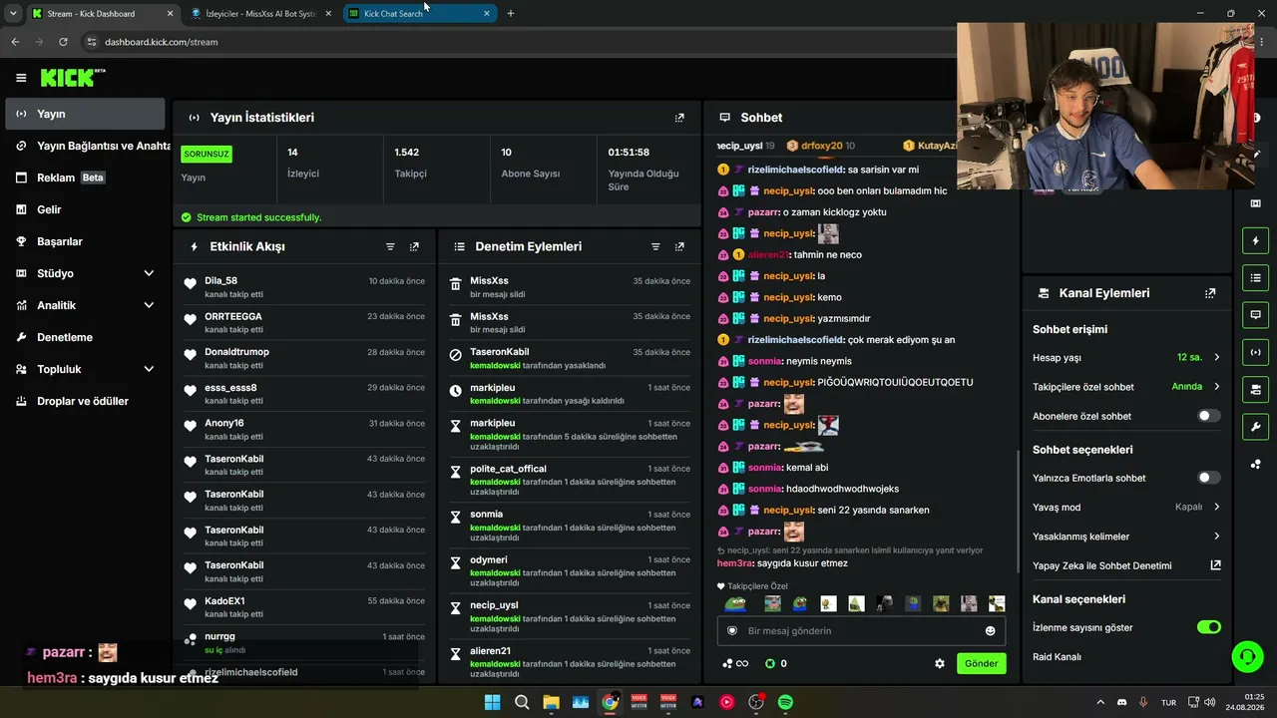Open Yasaklanmış kelimeler chevron
This screenshot has height=718, width=1277.
tap(1216, 537)
